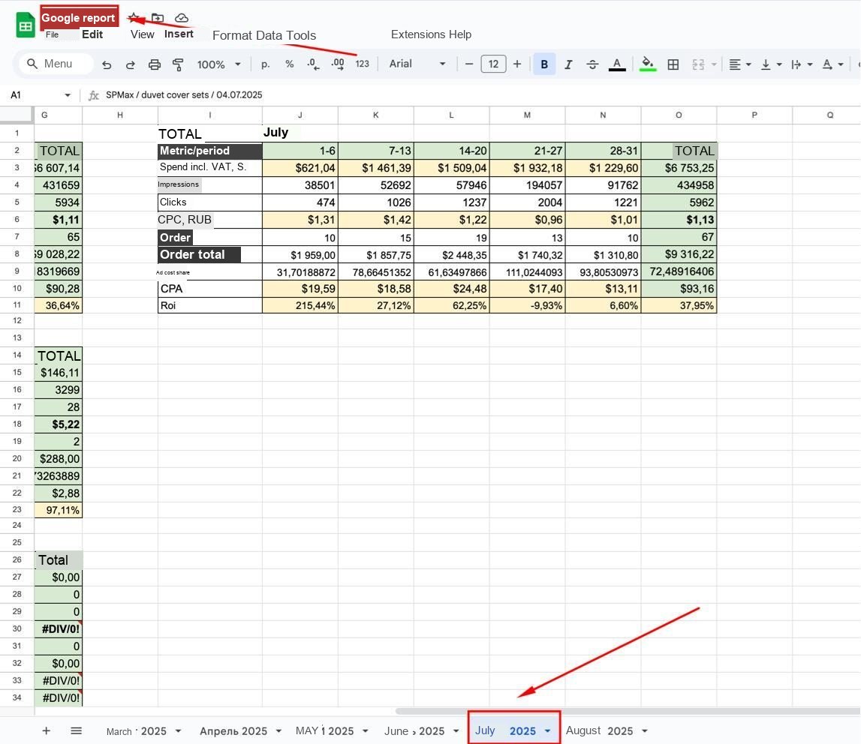Open the Edit menu

92,34
